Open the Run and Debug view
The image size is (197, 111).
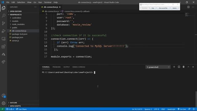pos(3,31)
